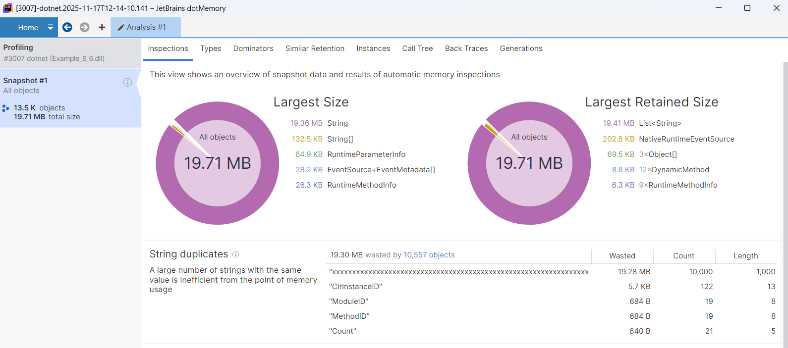Open List<String> in Largest Retained Size
This screenshot has width=788, height=348.
point(660,123)
